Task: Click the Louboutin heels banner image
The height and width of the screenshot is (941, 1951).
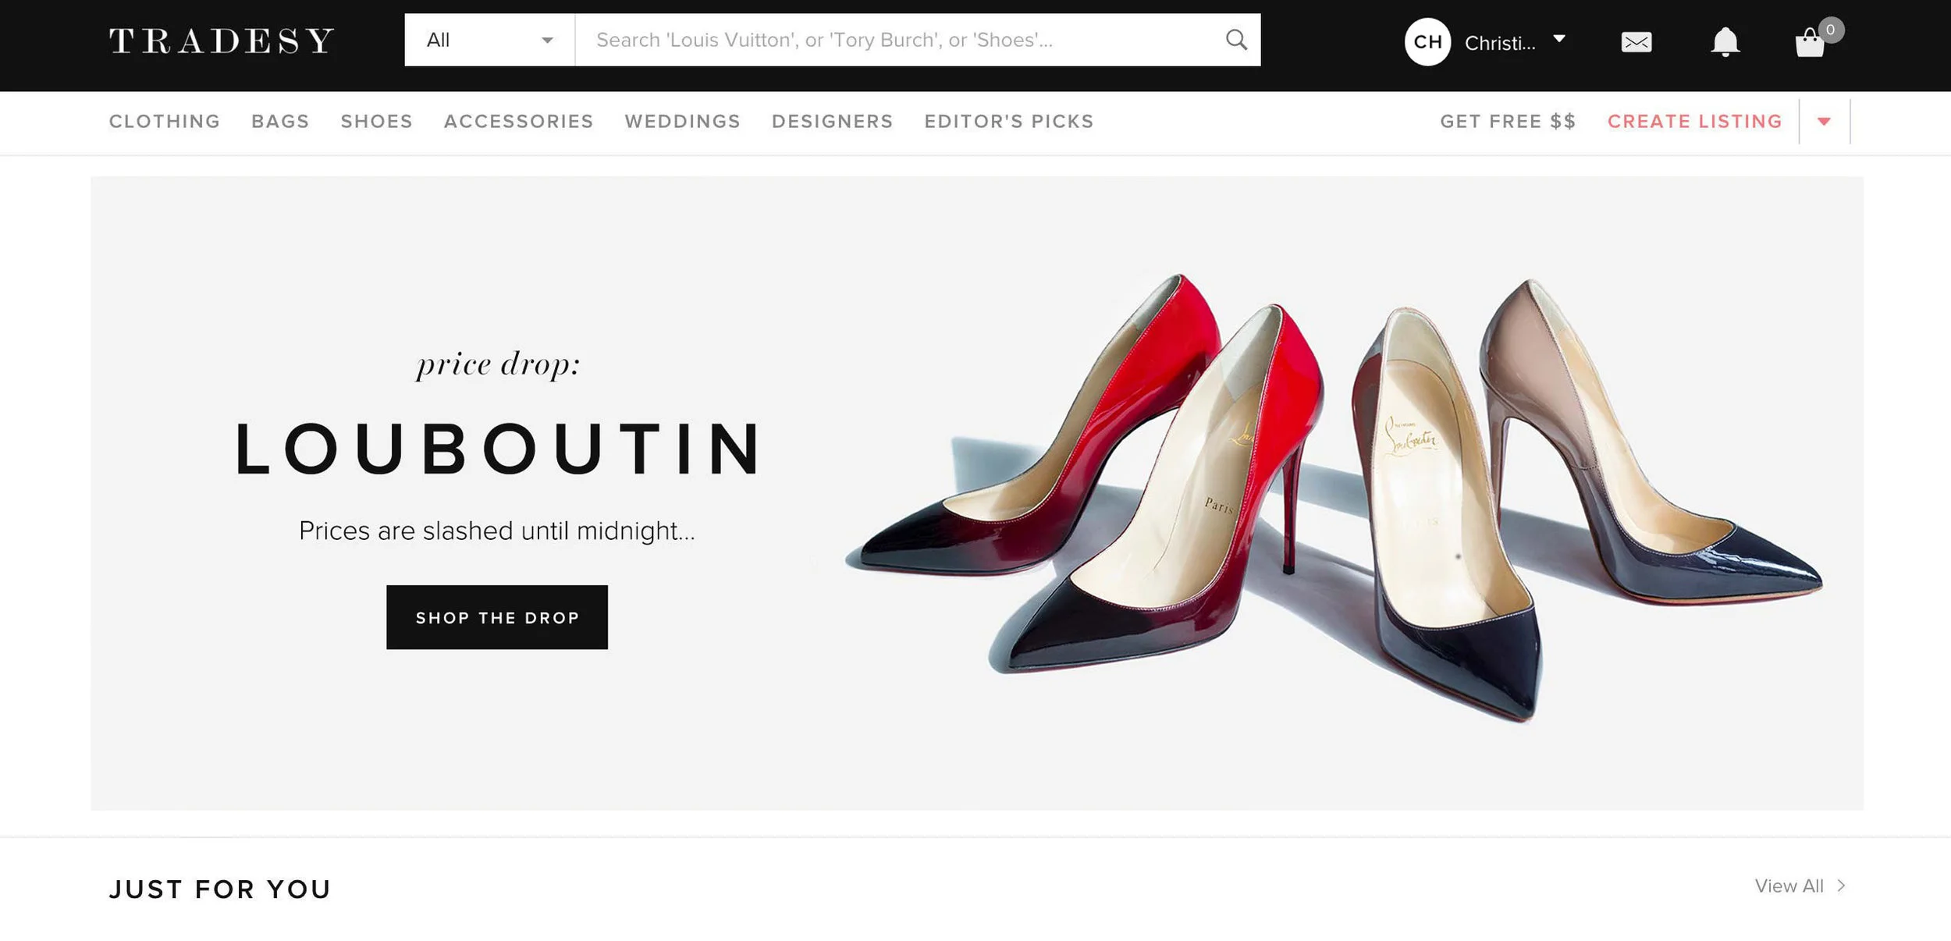Action: pyautogui.click(x=1334, y=498)
